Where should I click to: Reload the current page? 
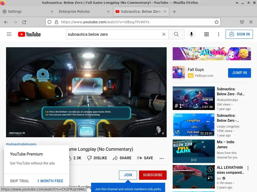pyautogui.click(x=24, y=22)
